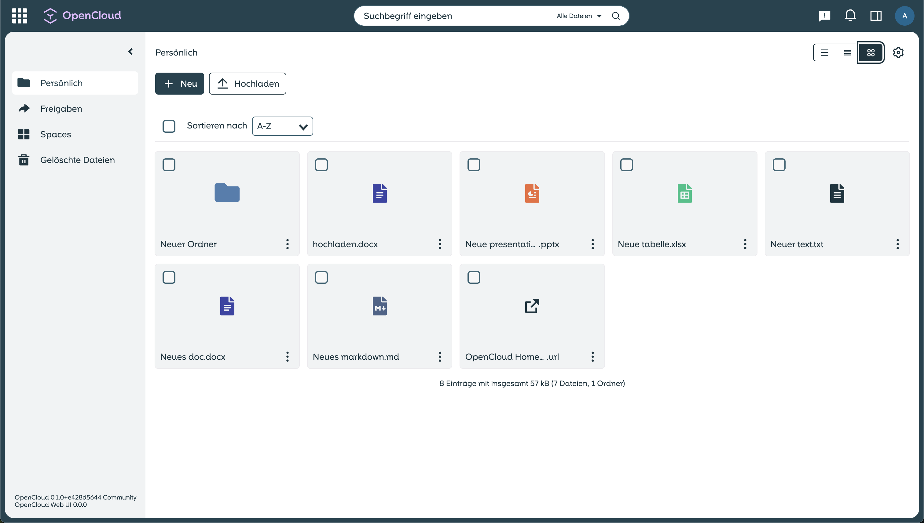Open hochladen.docx document icon
Viewport: 924px width, 523px height.
(x=380, y=193)
